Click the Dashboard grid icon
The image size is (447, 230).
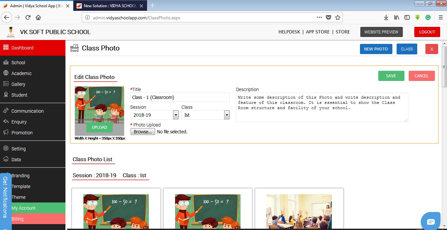[6, 48]
